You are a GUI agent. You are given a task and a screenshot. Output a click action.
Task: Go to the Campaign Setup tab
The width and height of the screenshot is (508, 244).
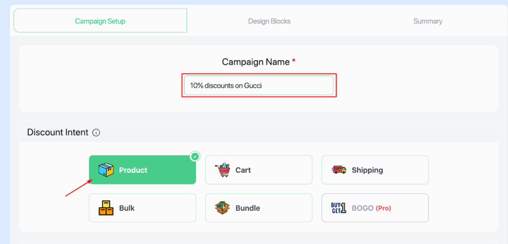pyautogui.click(x=100, y=21)
